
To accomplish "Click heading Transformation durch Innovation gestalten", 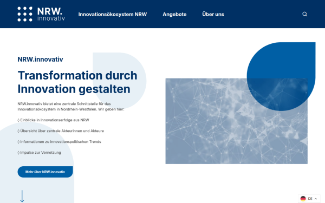I will pyautogui.click(x=77, y=82).
